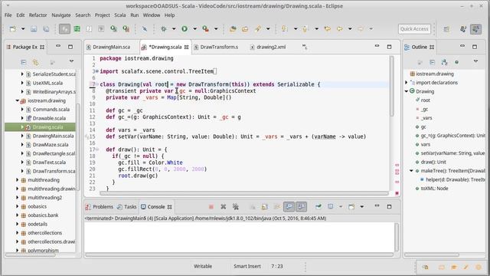Image resolution: width=490 pixels, height=276 pixels.
Task: Click the Back navigation arrow icon
Action: coord(340,29)
